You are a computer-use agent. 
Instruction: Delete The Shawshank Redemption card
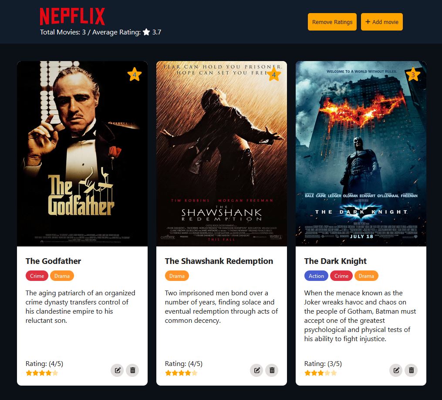(x=272, y=370)
